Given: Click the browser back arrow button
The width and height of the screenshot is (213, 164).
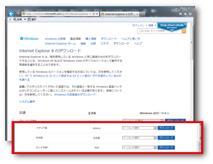Looking at the screenshot, I should (11, 14).
